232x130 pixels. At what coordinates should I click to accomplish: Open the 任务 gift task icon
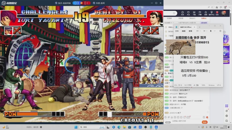click(217, 13)
